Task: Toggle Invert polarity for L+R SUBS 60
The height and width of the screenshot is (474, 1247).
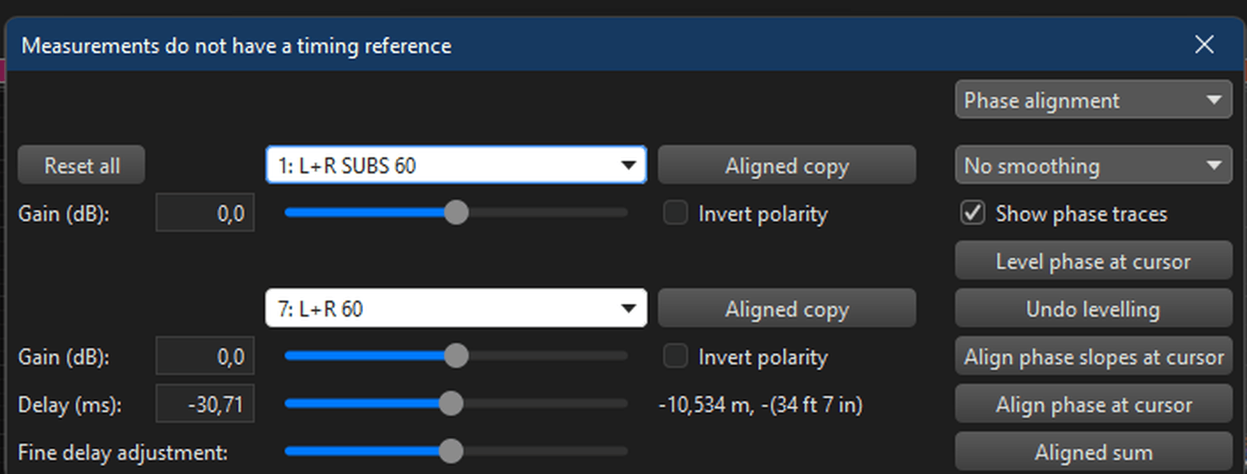Action: (676, 213)
